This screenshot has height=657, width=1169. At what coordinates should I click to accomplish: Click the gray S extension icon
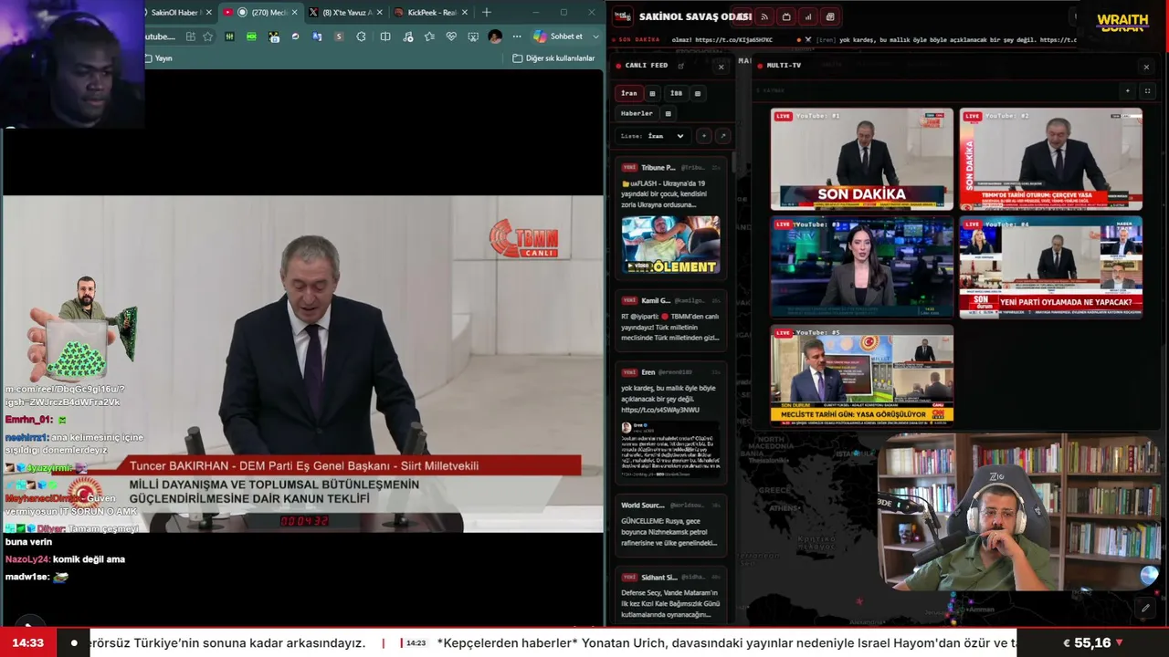(x=339, y=36)
